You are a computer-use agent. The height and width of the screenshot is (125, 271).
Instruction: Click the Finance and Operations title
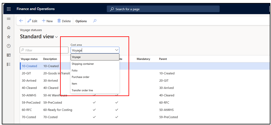(36, 9)
